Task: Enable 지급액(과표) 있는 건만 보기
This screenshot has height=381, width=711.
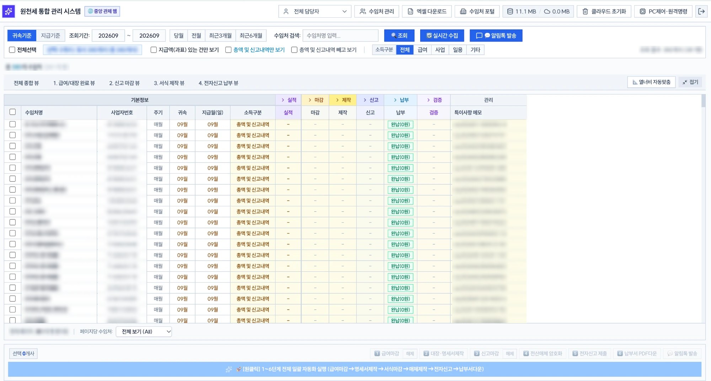Action: 154,50
